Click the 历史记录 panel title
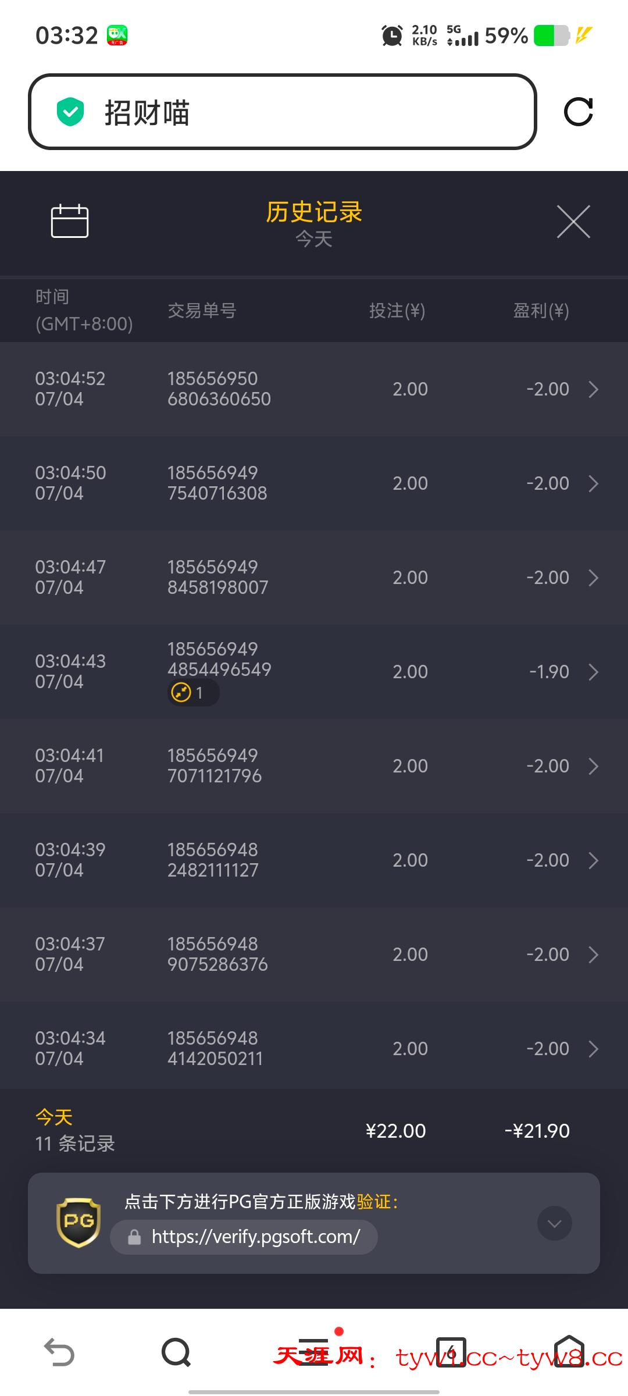This screenshot has height=1396, width=628. [x=314, y=212]
